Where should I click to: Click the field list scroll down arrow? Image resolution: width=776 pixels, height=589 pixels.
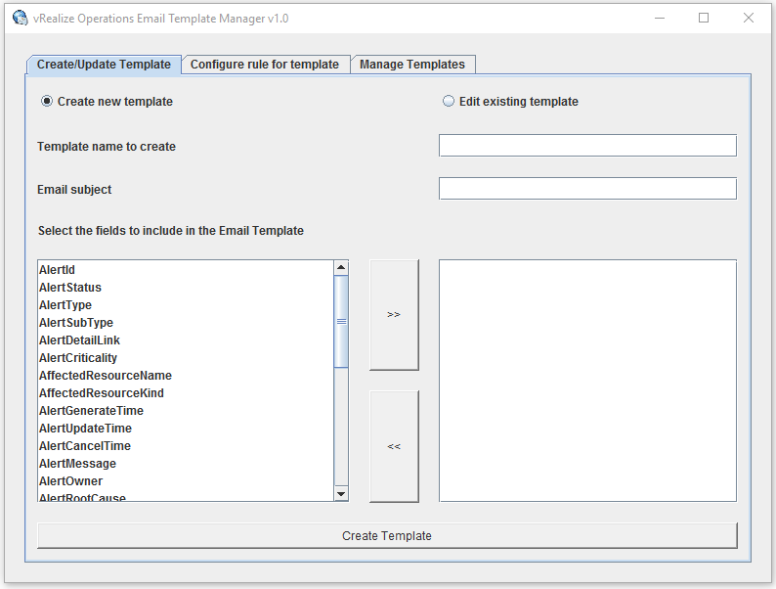click(341, 494)
